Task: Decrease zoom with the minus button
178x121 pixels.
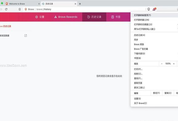Action: 162,64
